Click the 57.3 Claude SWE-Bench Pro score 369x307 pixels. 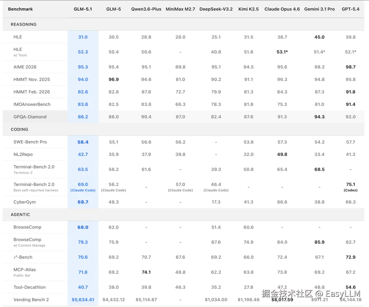[282, 142]
